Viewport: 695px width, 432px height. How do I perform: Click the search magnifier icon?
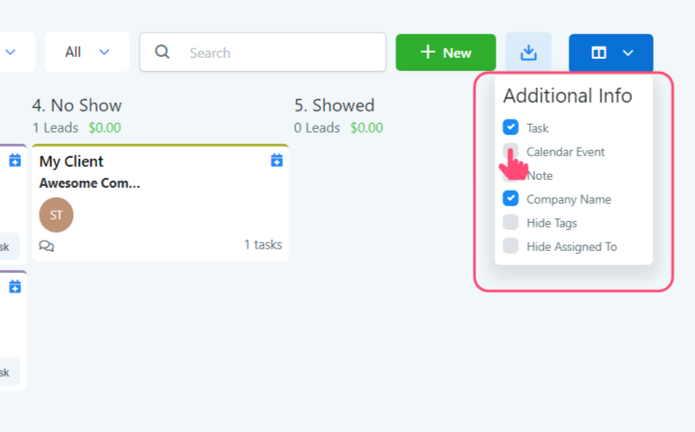(163, 53)
